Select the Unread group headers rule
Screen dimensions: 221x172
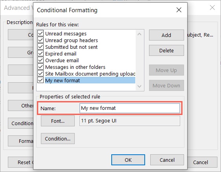tap(72, 41)
